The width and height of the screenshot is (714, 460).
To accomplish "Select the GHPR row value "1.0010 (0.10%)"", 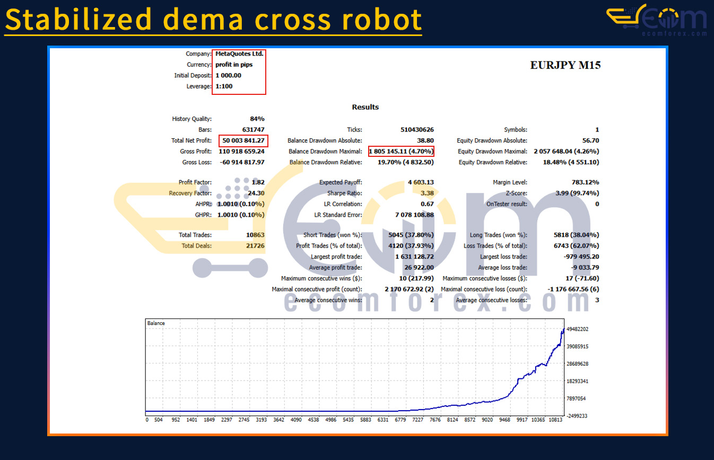I will [240, 215].
